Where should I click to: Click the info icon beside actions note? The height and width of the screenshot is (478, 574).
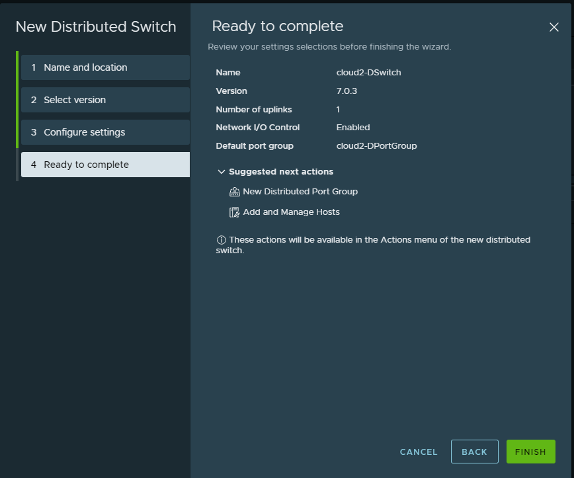click(x=221, y=240)
